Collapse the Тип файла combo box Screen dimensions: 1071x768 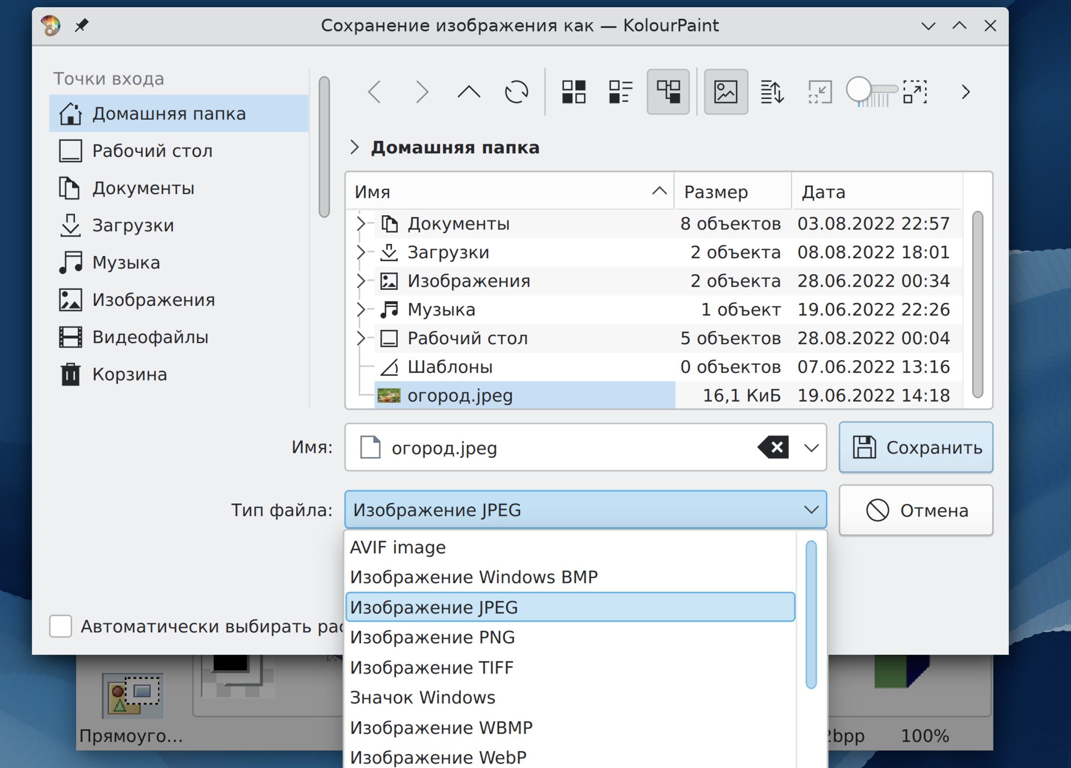coord(586,510)
